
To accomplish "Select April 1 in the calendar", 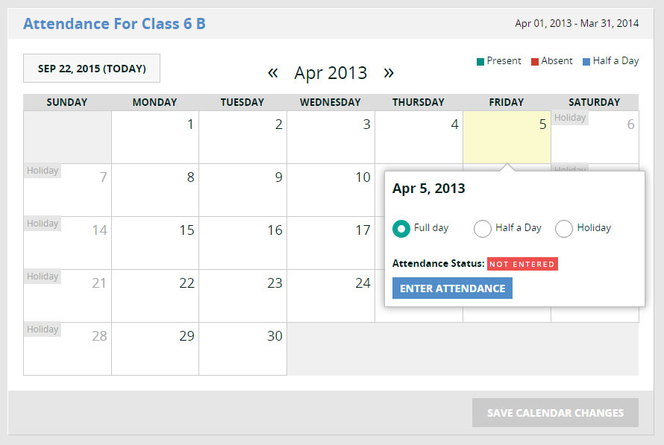I will [155, 137].
